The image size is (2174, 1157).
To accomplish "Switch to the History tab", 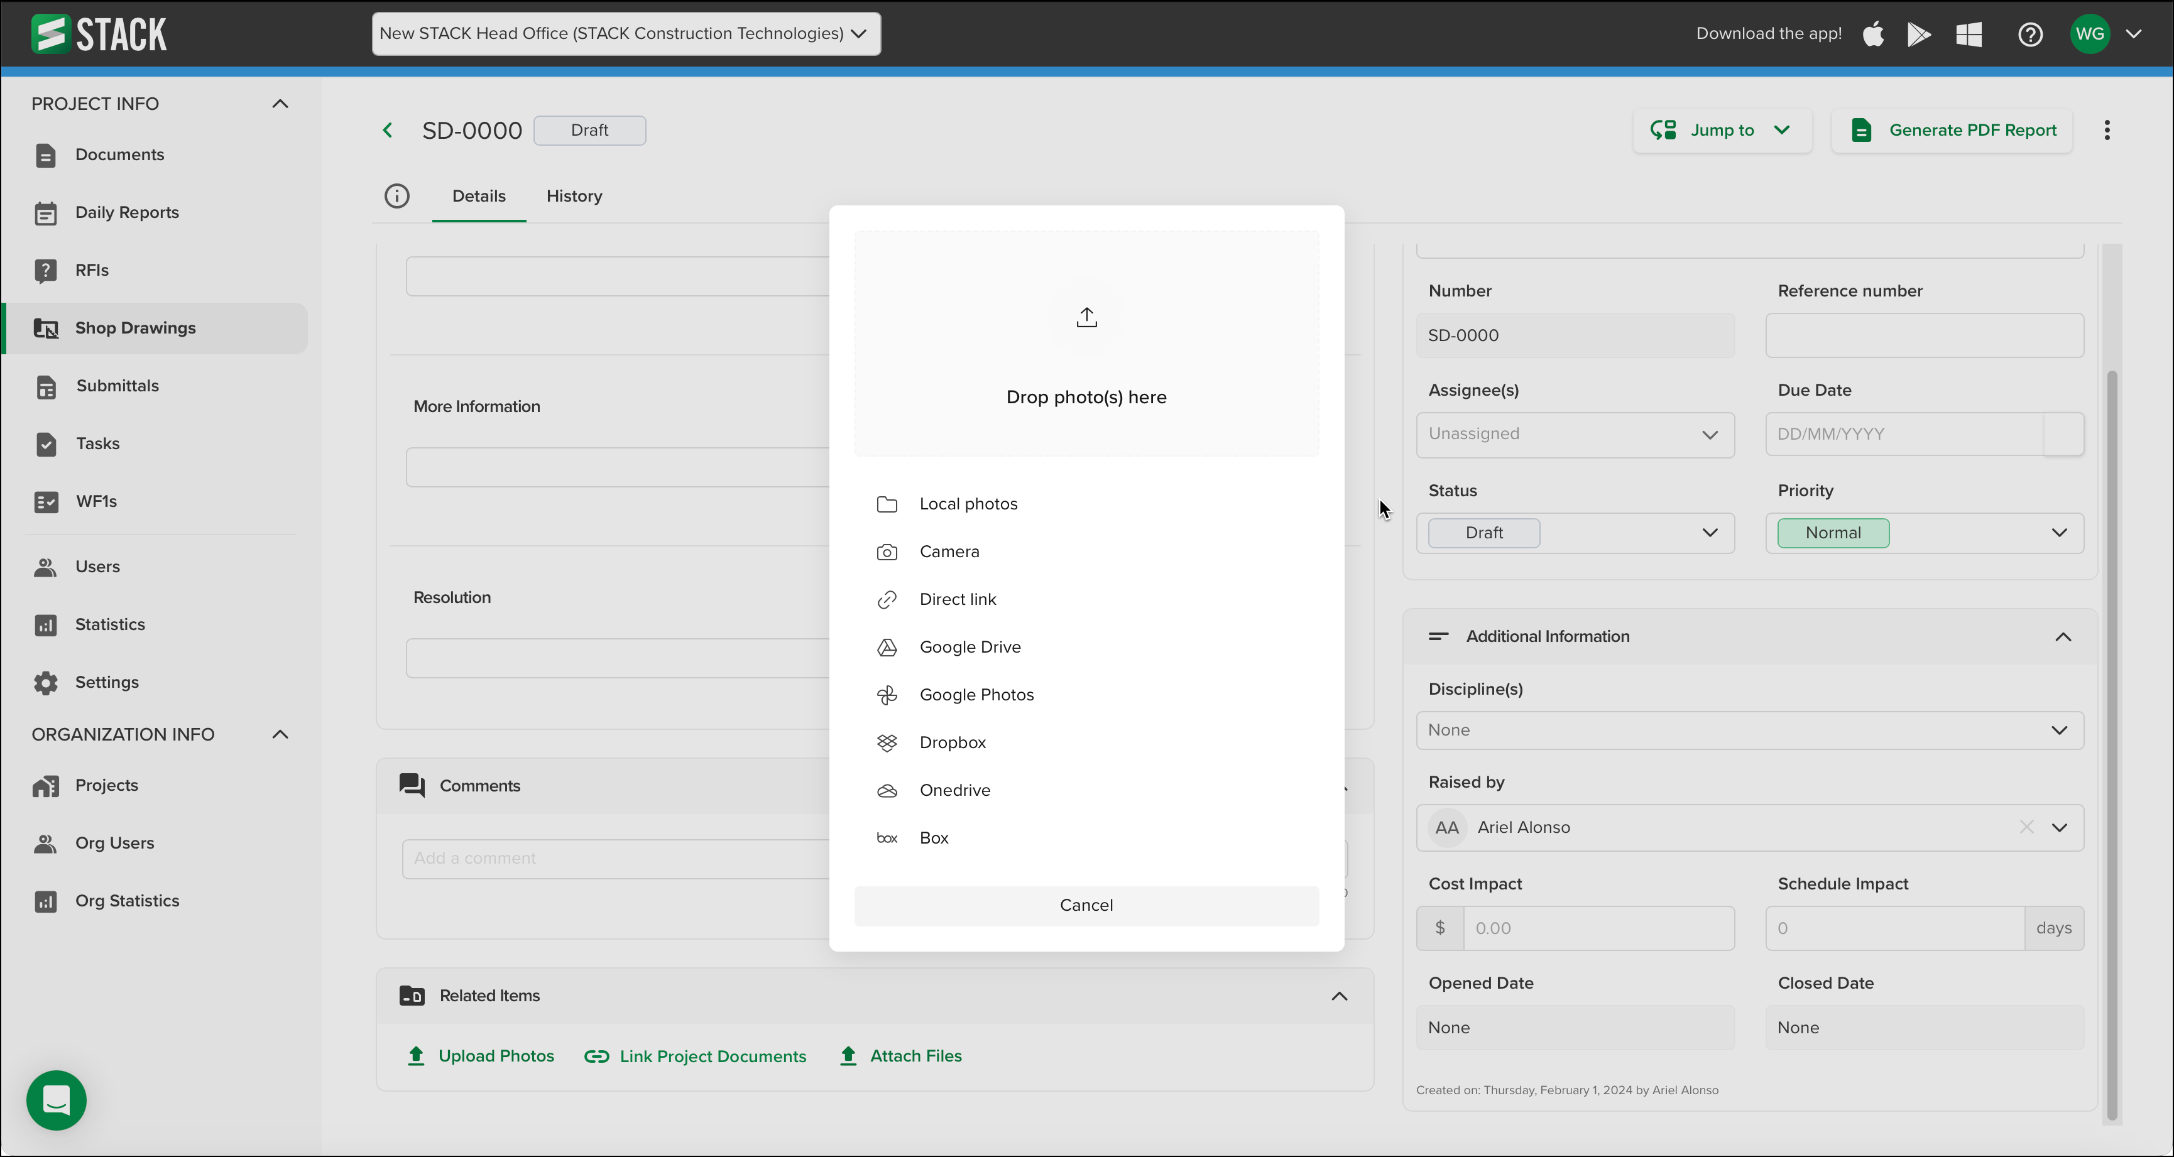I will (x=574, y=196).
